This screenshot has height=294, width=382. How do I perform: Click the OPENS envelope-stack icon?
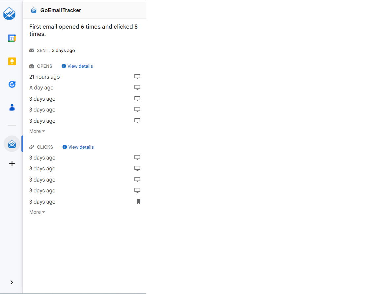pyautogui.click(x=31, y=66)
